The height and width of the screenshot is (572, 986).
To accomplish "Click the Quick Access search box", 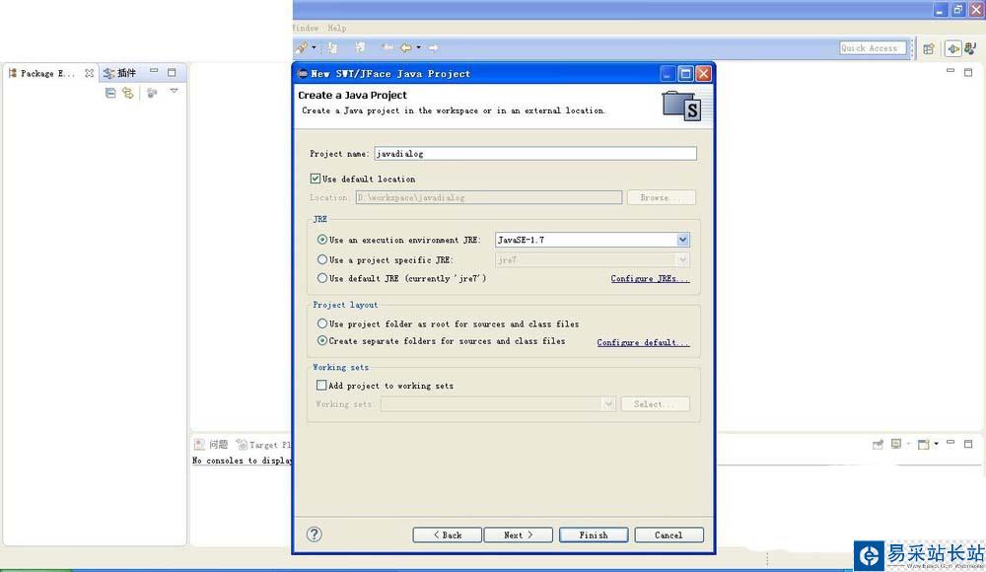I will pyautogui.click(x=873, y=47).
